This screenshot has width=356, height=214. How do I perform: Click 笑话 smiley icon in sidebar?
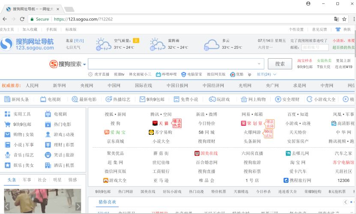pos(48,155)
